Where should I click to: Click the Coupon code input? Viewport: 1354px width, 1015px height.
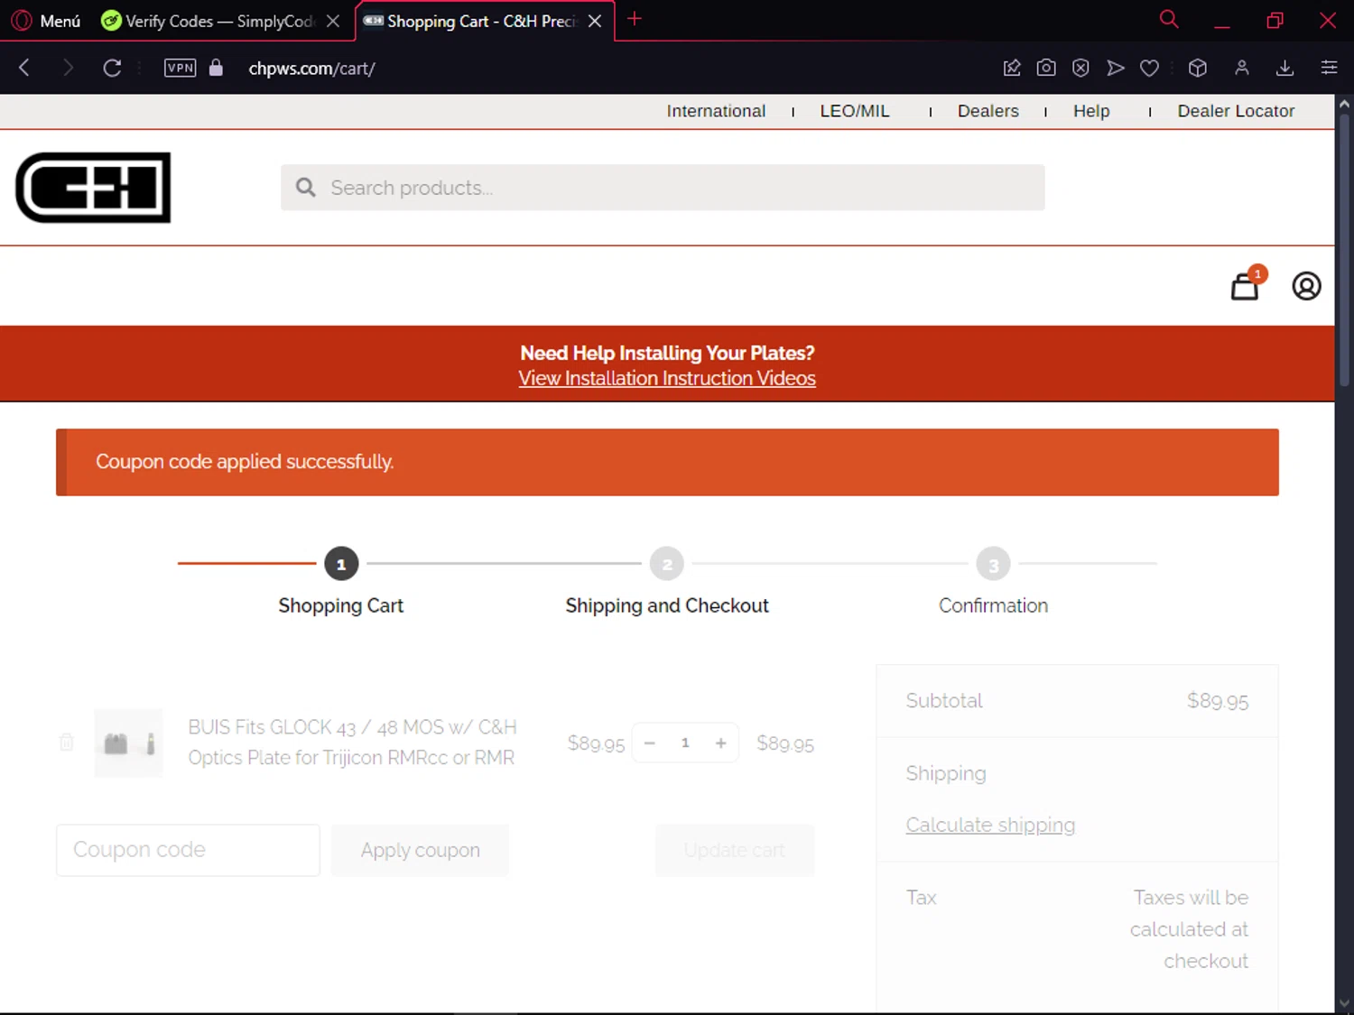point(188,850)
